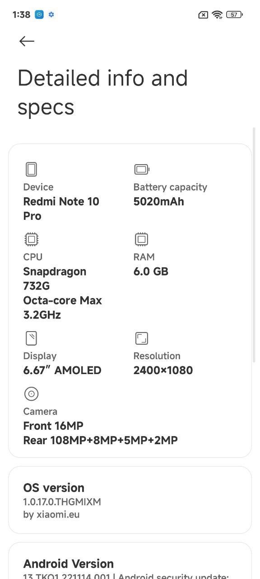This screenshot has height=579, width=260.
Task: Click the RAM chip icon
Action: tap(141, 239)
